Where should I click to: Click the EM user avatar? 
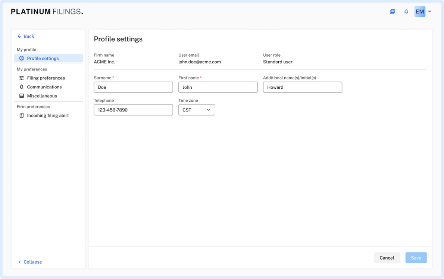420,12
